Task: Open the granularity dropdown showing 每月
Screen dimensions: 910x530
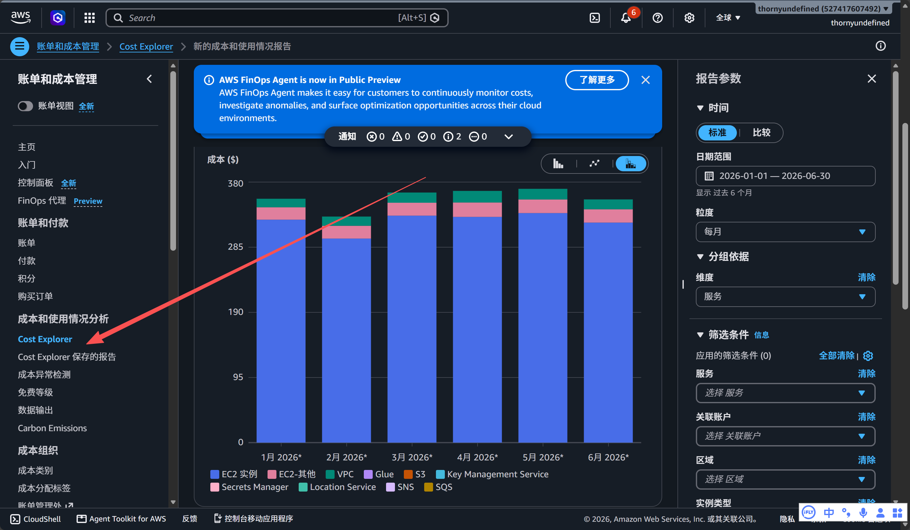Action: [785, 232]
